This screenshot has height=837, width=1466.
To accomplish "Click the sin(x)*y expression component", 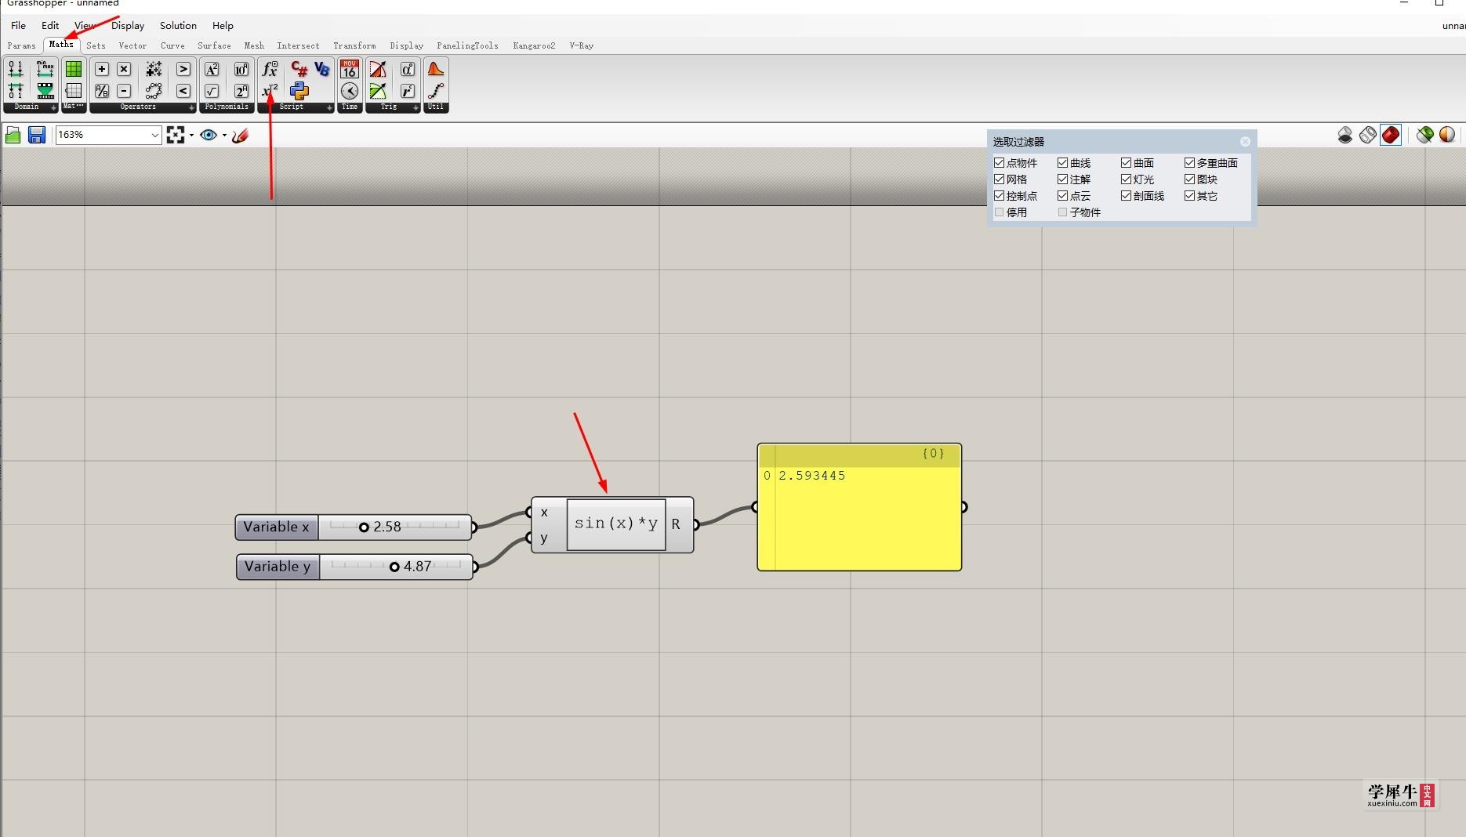I will 616,524.
